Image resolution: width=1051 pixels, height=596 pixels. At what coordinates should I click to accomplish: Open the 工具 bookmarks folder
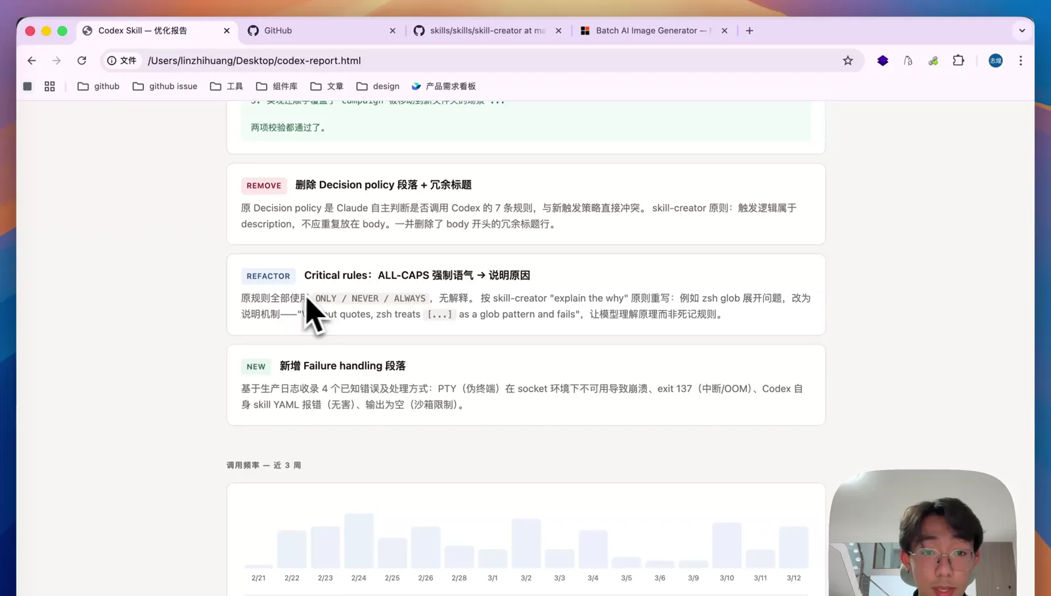point(227,86)
